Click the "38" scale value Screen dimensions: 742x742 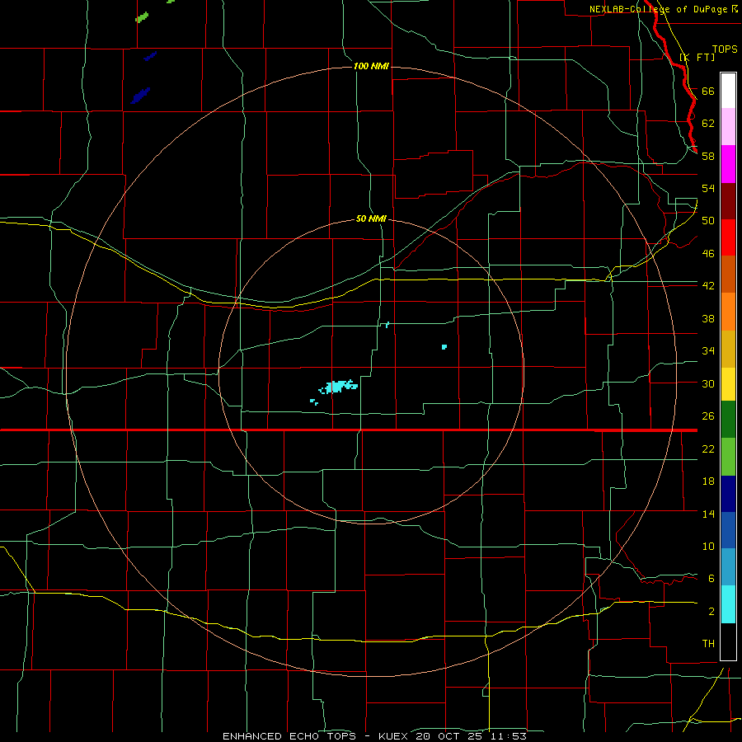tap(708, 318)
